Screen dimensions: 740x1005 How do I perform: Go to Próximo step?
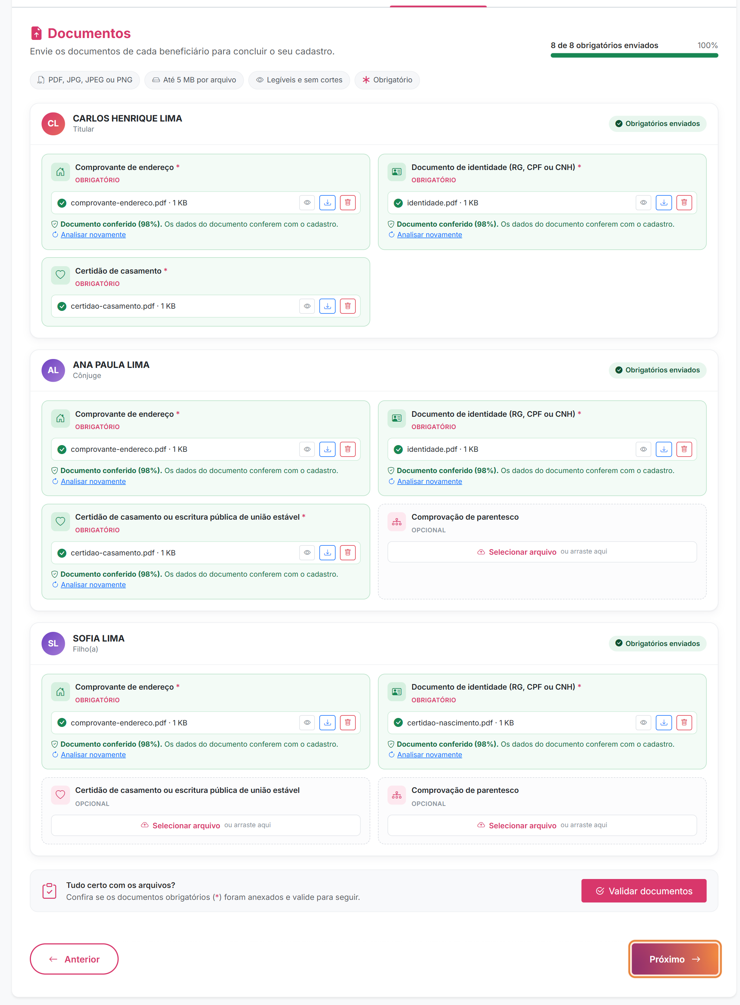click(674, 959)
